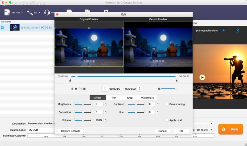247x146 pixels.
Task: Click the Volume effect slider
Action: 83,120
